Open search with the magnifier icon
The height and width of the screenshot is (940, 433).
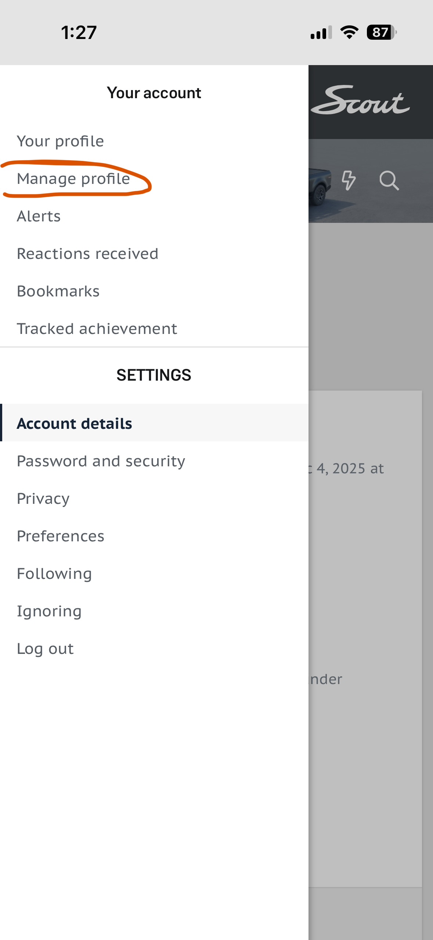point(389,180)
